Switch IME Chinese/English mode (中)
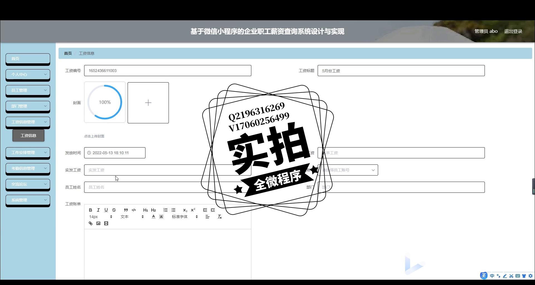The image size is (535, 285). [x=492, y=276]
